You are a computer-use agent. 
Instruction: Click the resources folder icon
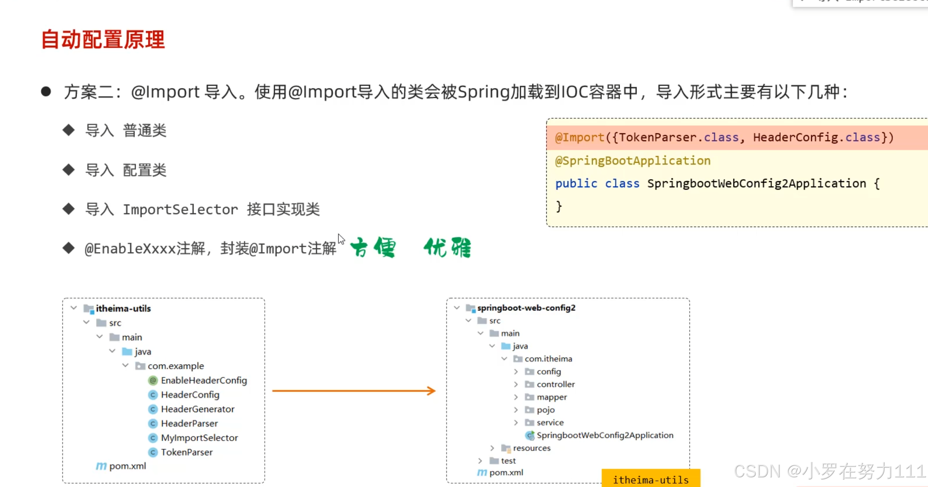tap(506, 448)
